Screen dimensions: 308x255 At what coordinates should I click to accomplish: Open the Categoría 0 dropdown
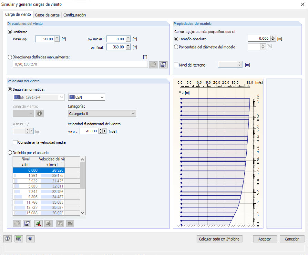coord(102,114)
